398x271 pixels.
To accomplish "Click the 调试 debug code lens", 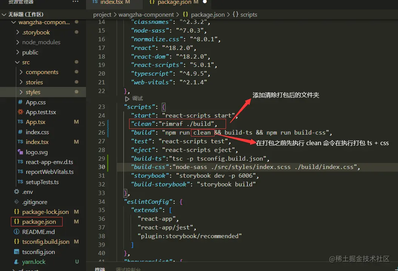I will [137, 98].
